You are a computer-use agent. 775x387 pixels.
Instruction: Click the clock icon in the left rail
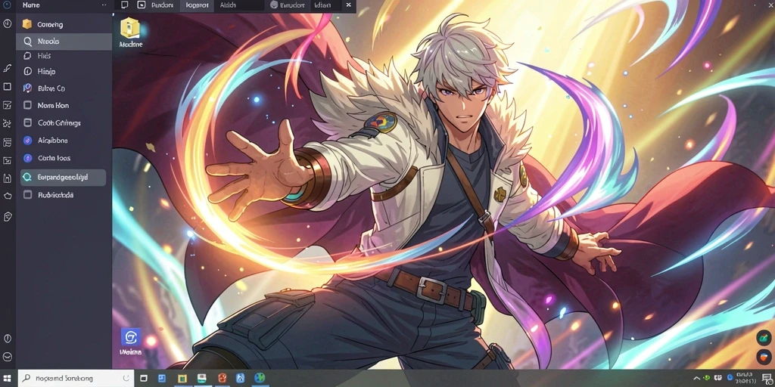[x=8, y=23]
